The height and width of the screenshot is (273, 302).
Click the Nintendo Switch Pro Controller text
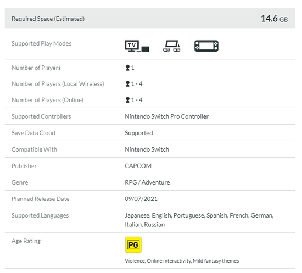[x=166, y=116]
